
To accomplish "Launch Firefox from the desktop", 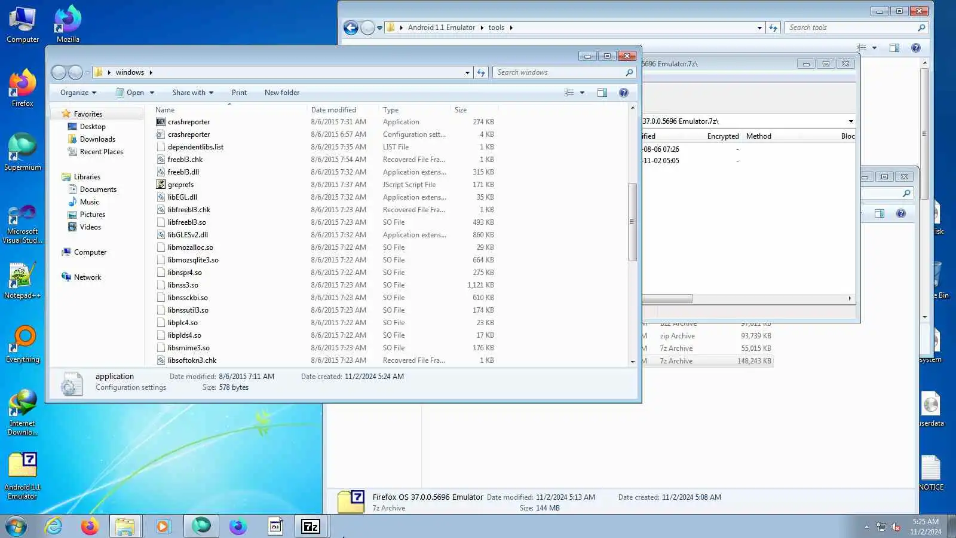I will (x=23, y=88).
